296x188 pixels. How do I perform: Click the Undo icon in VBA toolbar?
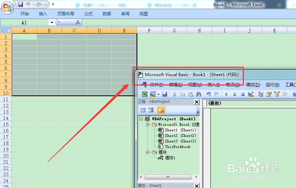[209, 94]
